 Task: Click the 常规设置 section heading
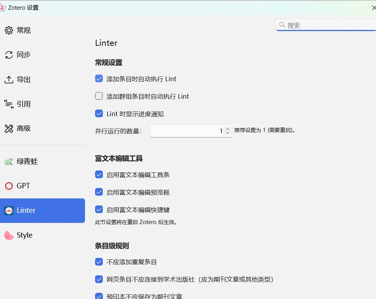pyautogui.click(x=109, y=63)
